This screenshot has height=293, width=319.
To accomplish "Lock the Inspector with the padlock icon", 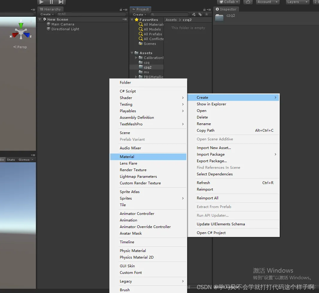I will tap(204, 9).
